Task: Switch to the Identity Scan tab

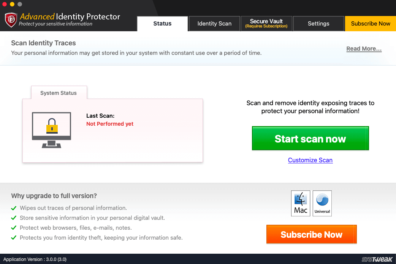Action: [x=214, y=23]
